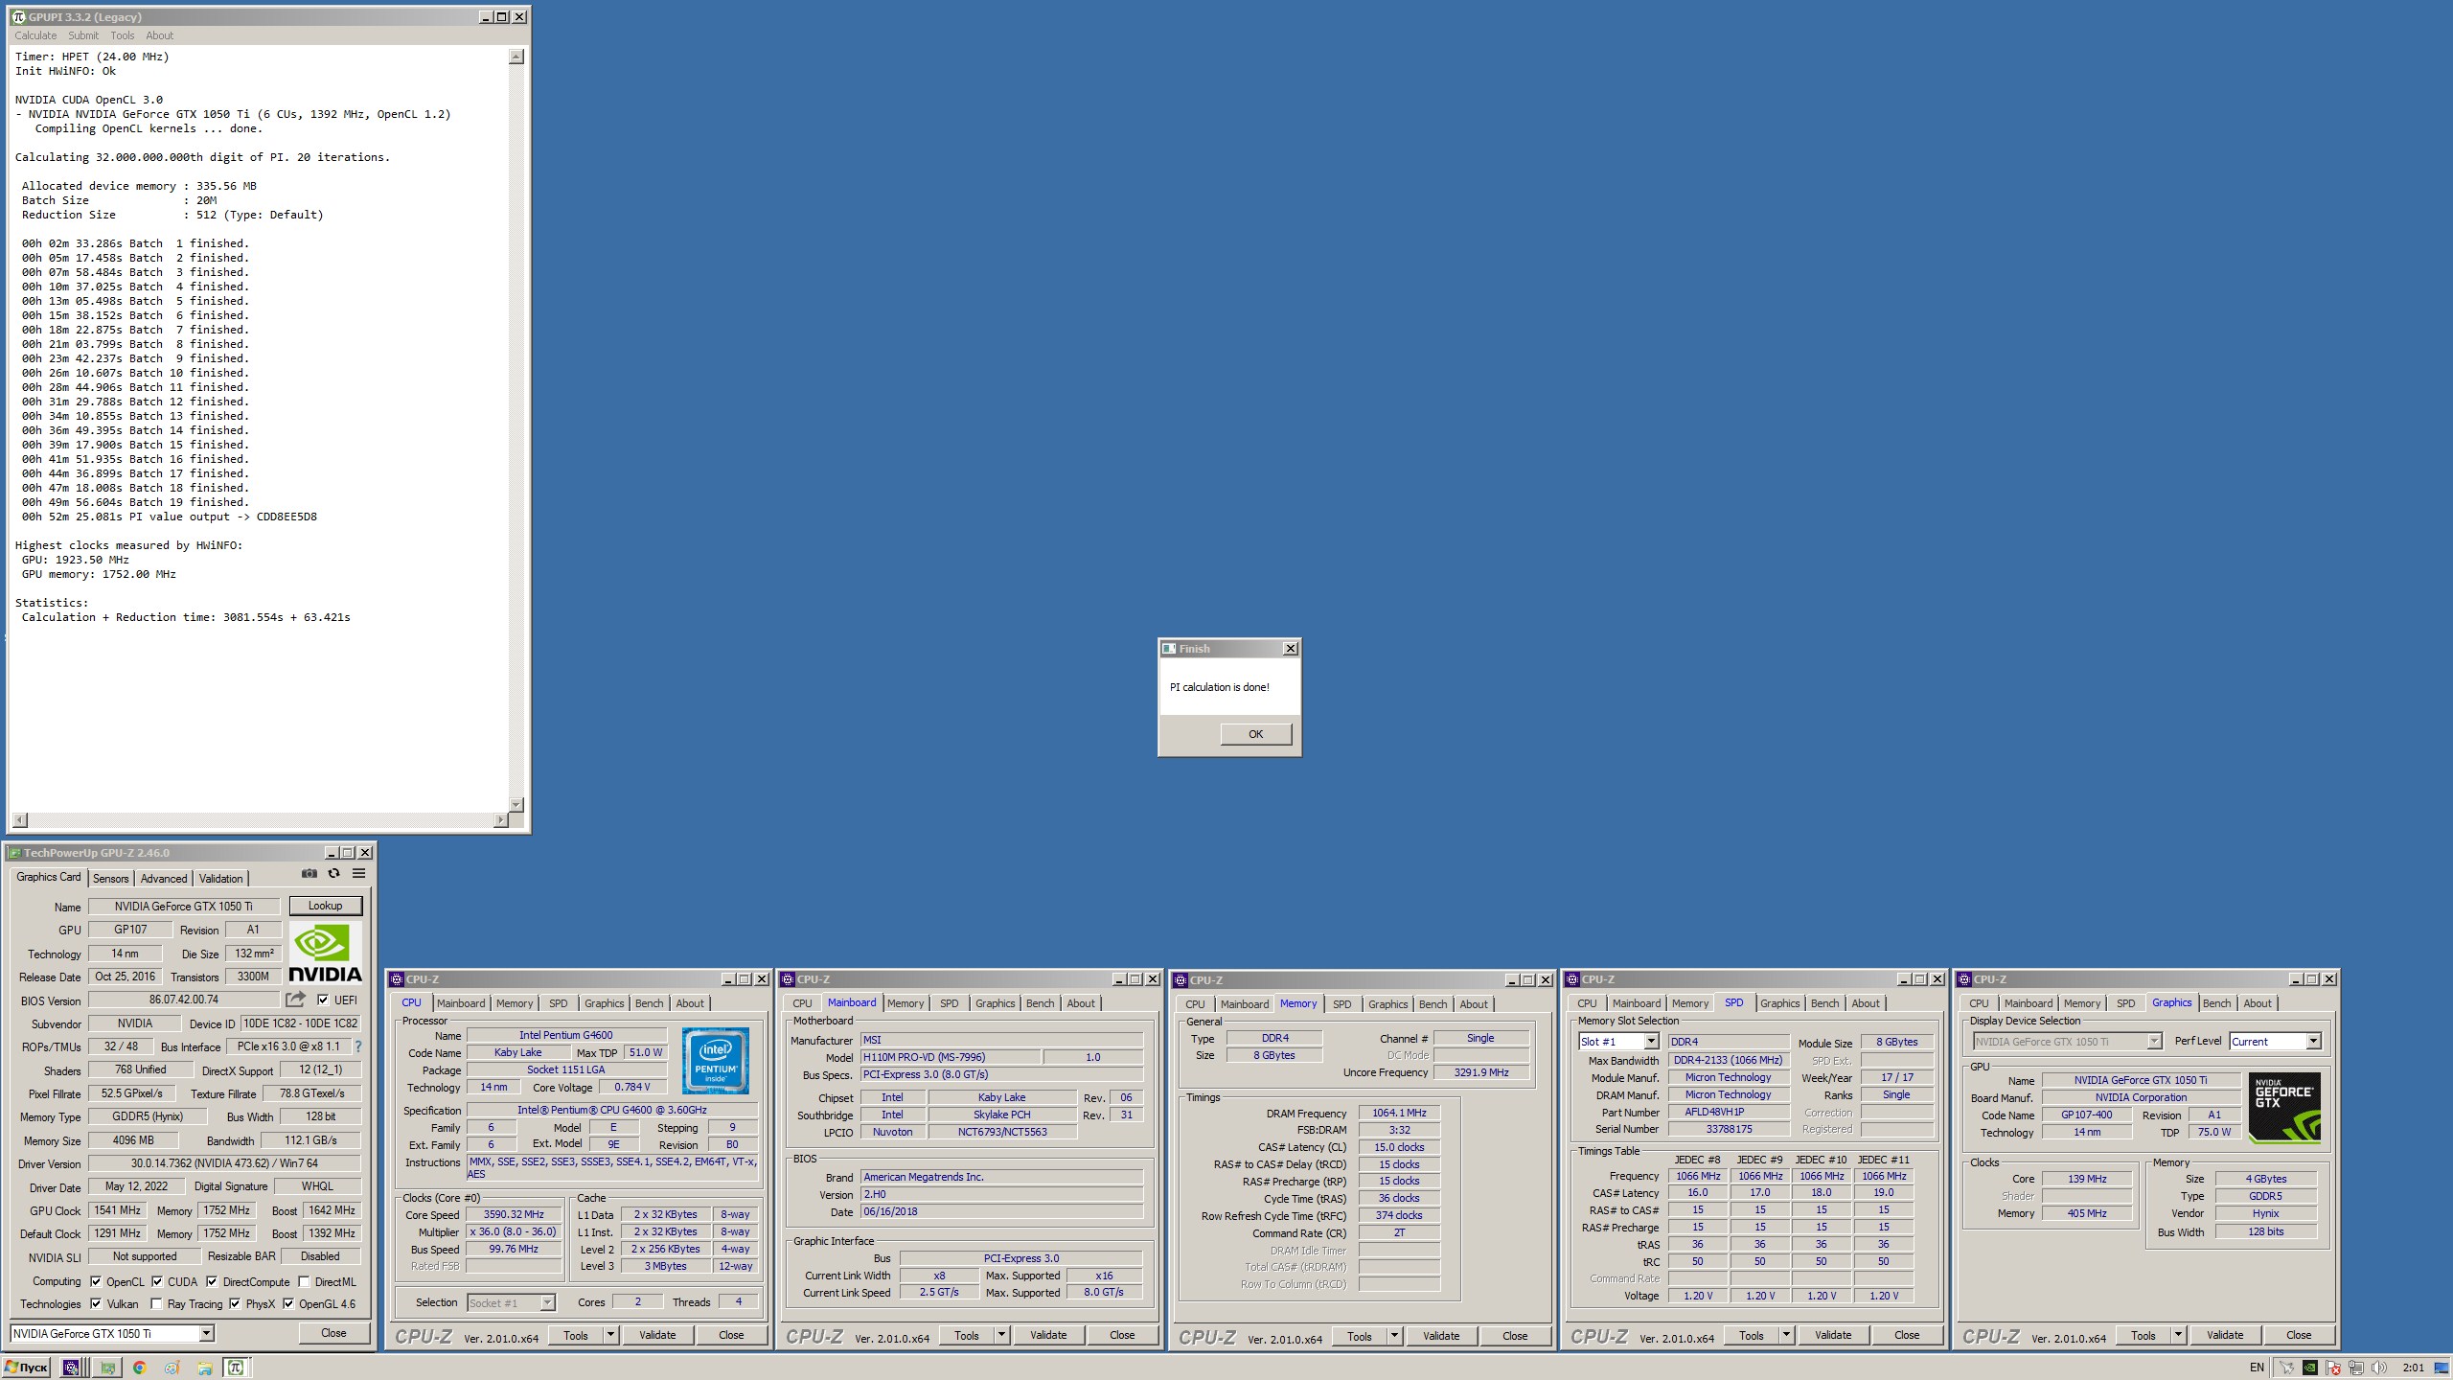Switch to the Sensors tab in GPU-Z
The width and height of the screenshot is (2453, 1380).
[x=111, y=878]
